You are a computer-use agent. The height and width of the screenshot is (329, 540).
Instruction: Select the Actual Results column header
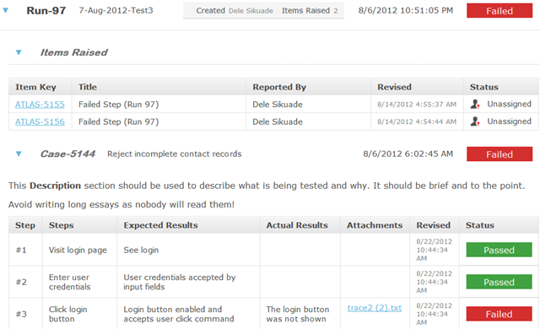(297, 225)
